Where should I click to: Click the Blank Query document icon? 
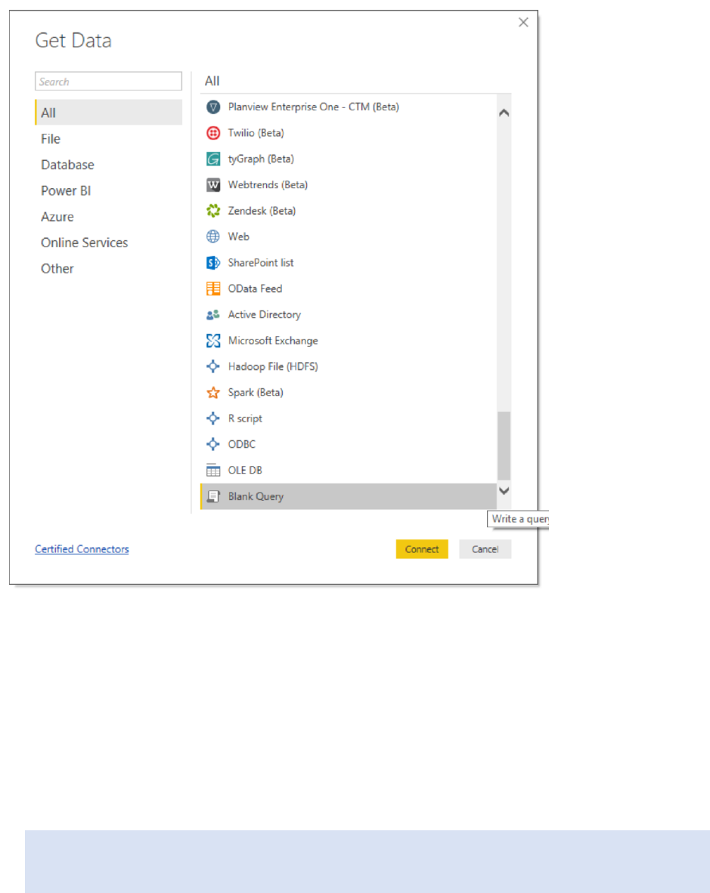(213, 496)
